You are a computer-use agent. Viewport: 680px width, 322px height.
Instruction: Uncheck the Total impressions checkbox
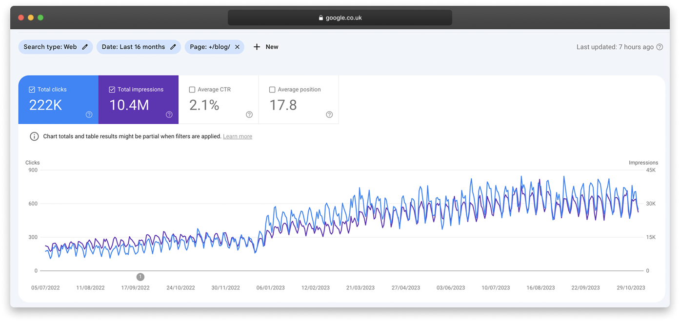(112, 90)
